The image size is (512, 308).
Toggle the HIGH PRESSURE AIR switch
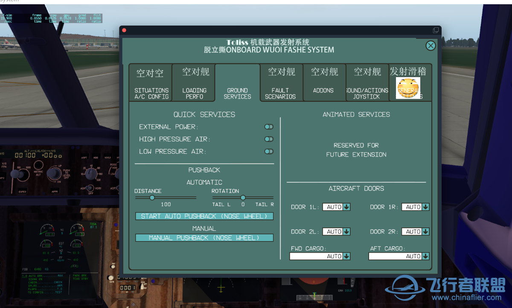[269, 139]
